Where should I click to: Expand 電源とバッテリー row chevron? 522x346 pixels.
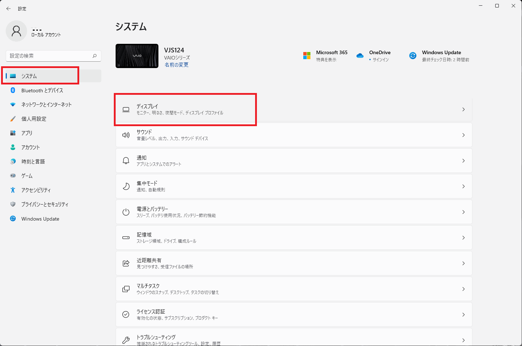click(x=463, y=212)
